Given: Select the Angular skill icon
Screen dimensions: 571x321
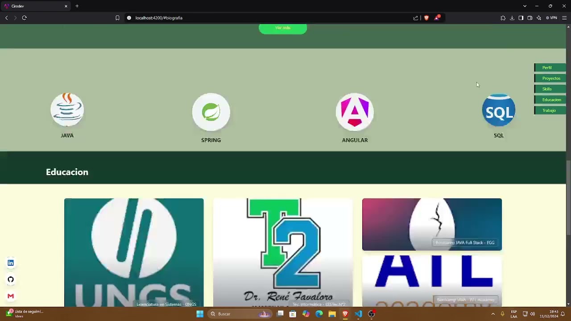Looking at the screenshot, I should click(x=355, y=112).
